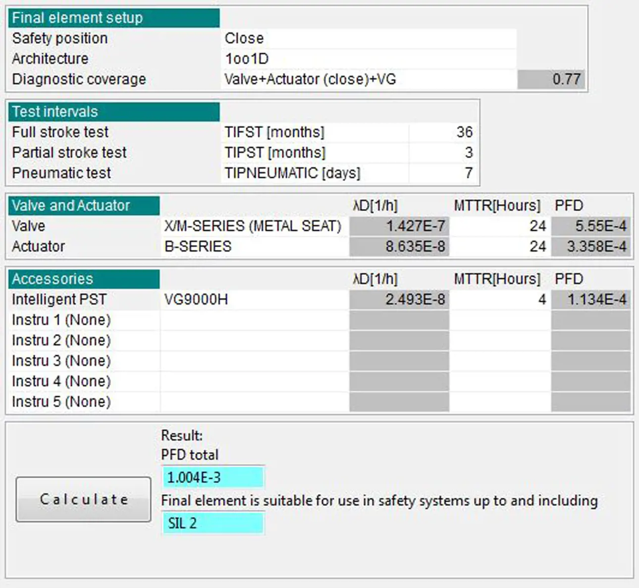Select the Intelligent PST VG9000H field
This screenshot has width=639, height=588.
point(254,299)
